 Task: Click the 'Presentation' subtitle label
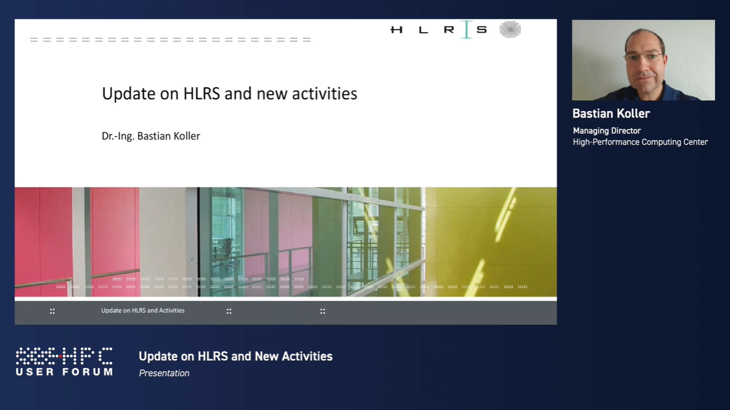click(164, 373)
